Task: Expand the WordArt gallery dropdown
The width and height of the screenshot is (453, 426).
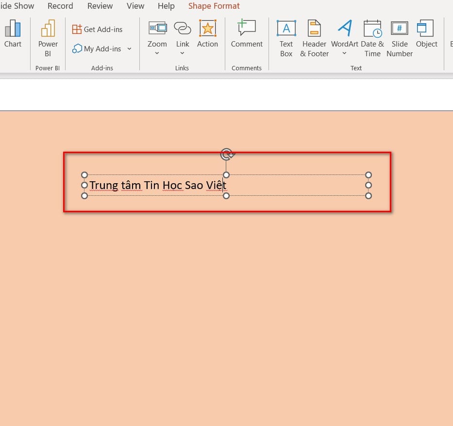Action: click(345, 53)
